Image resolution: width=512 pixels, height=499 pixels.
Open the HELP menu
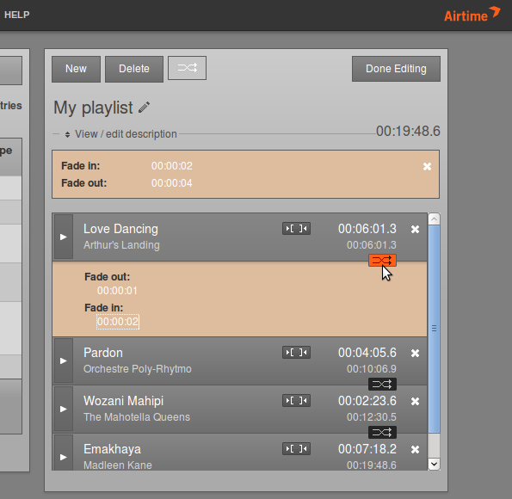[17, 15]
